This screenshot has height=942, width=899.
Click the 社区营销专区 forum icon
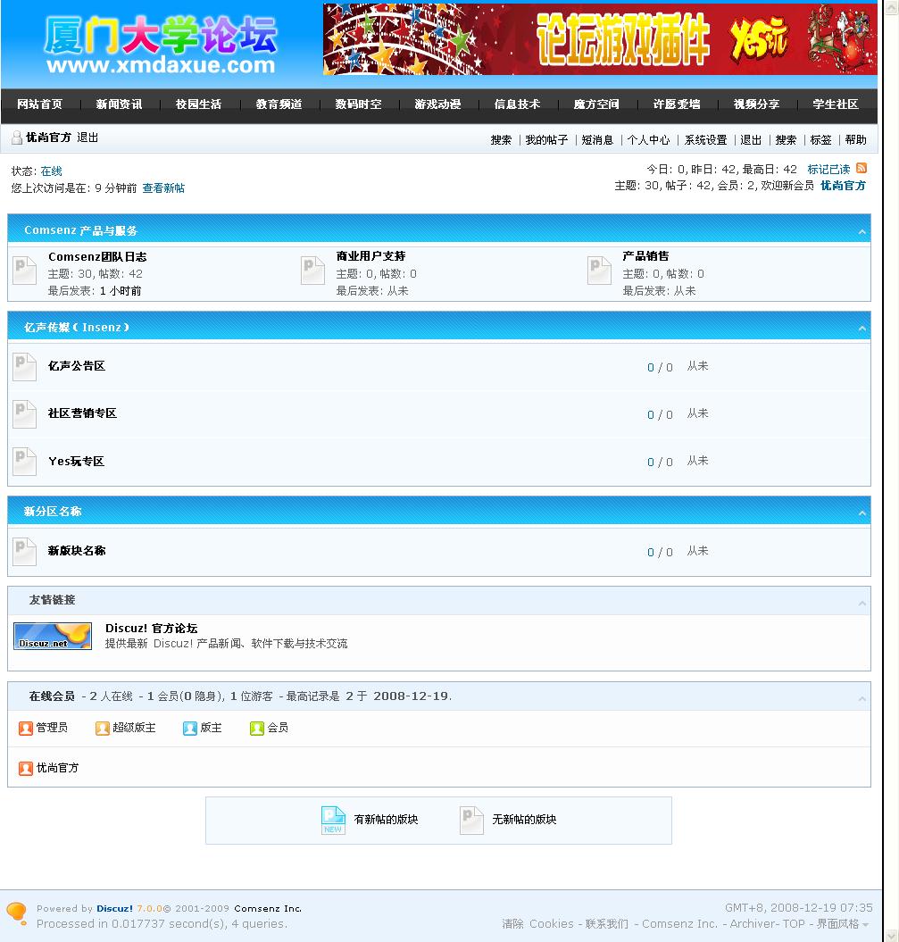click(x=25, y=414)
